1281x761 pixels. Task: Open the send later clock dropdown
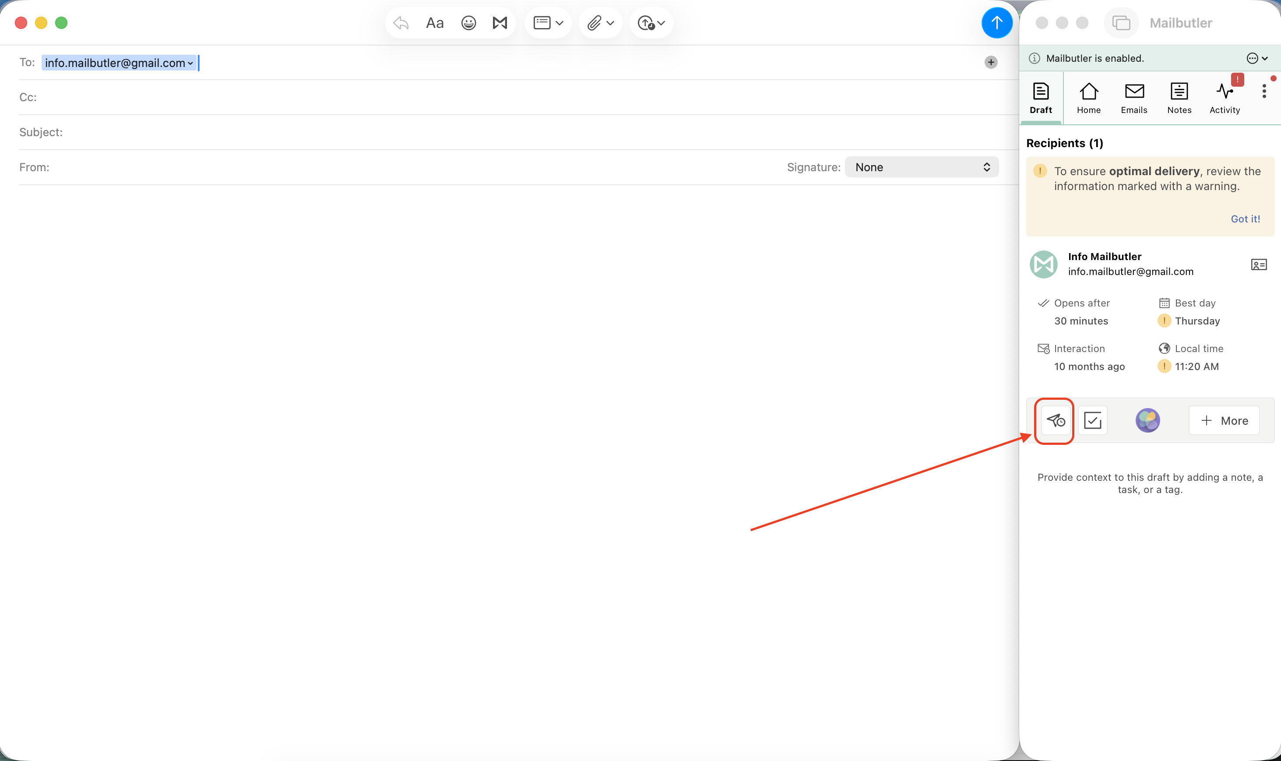[651, 23]
